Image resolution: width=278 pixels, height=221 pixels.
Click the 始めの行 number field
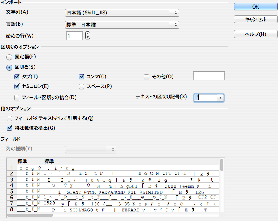tap(74, 36)
